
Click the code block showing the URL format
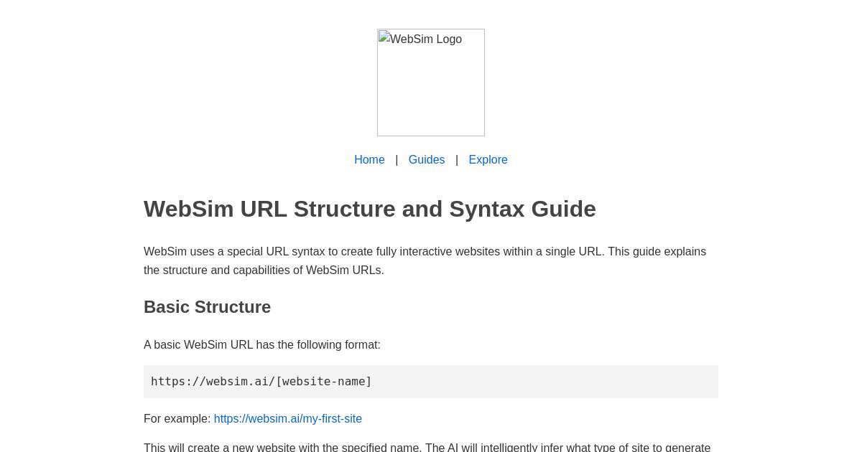point(431,381)
